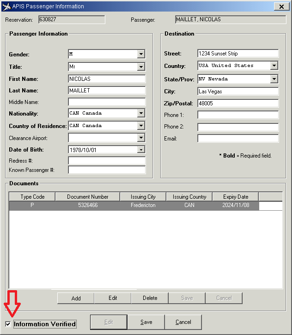292x335 pixels.
Task: Cancel the passenger form at bottom
Action: point(183,322)
